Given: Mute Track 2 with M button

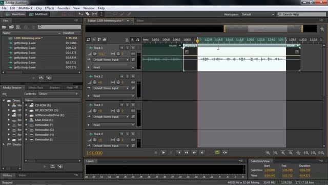Looking at the screenshot, I should (x=122, y=77).
